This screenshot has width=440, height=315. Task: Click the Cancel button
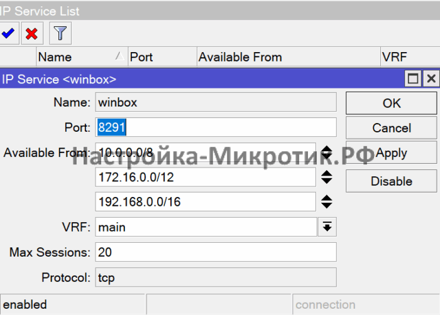392,128
